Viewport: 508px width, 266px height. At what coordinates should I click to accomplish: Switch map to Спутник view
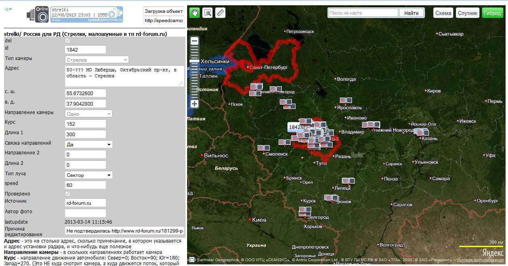click(x=468, y=13)
